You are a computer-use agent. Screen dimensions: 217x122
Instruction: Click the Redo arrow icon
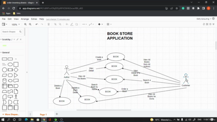[42, 24]
